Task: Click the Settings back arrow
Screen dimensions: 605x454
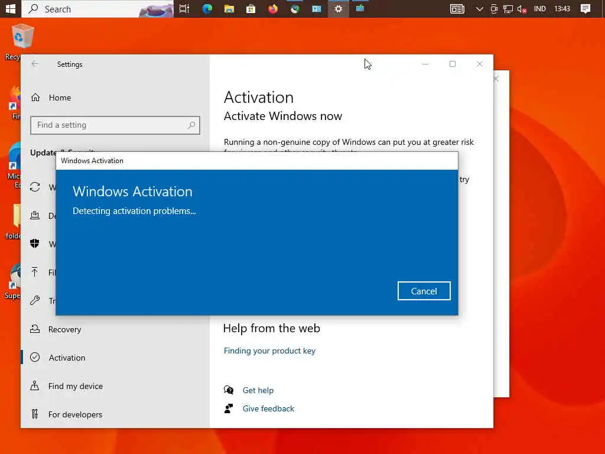Action: 35,64
